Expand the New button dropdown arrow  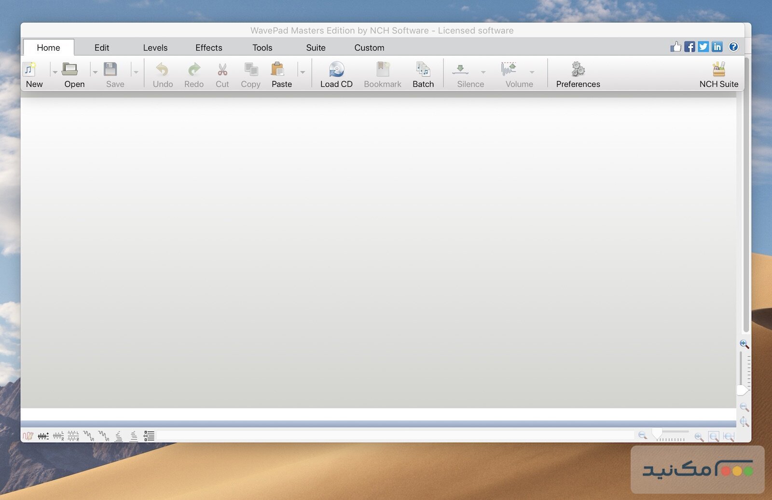55,72
